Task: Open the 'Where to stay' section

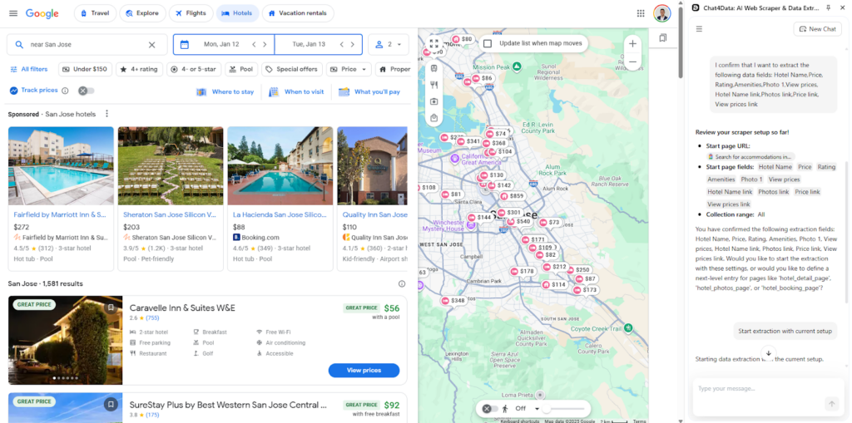Action: 225,91
